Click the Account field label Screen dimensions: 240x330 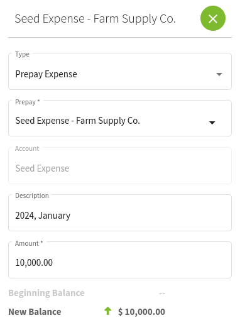coord(27,148)
